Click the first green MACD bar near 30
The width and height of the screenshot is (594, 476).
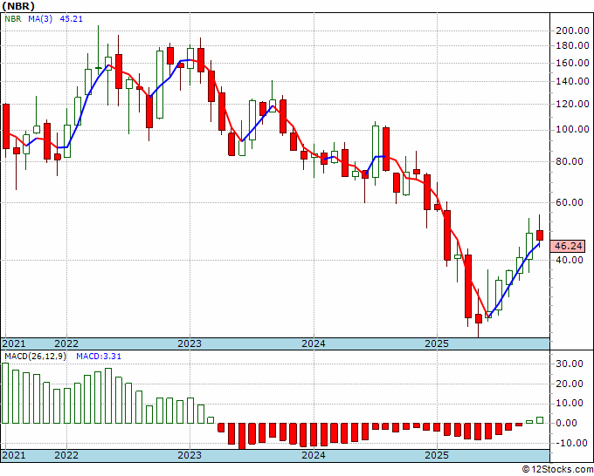(x=5, y=393)
